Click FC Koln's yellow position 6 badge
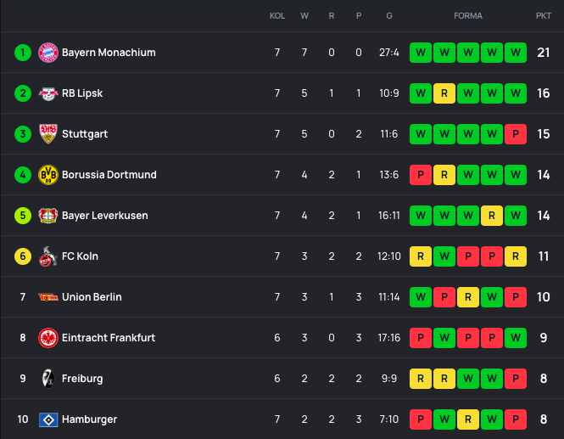Screen dimensions: 564x439 (x=23, y=256)
